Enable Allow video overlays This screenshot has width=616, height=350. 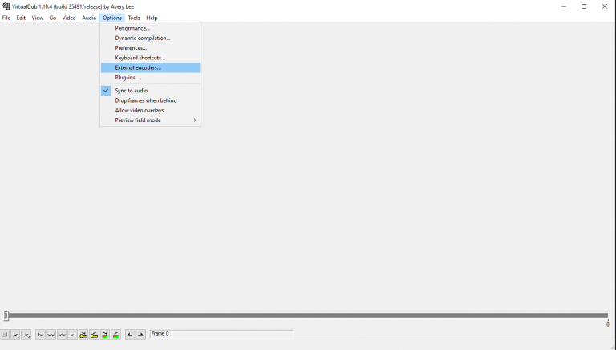point(139,110)
